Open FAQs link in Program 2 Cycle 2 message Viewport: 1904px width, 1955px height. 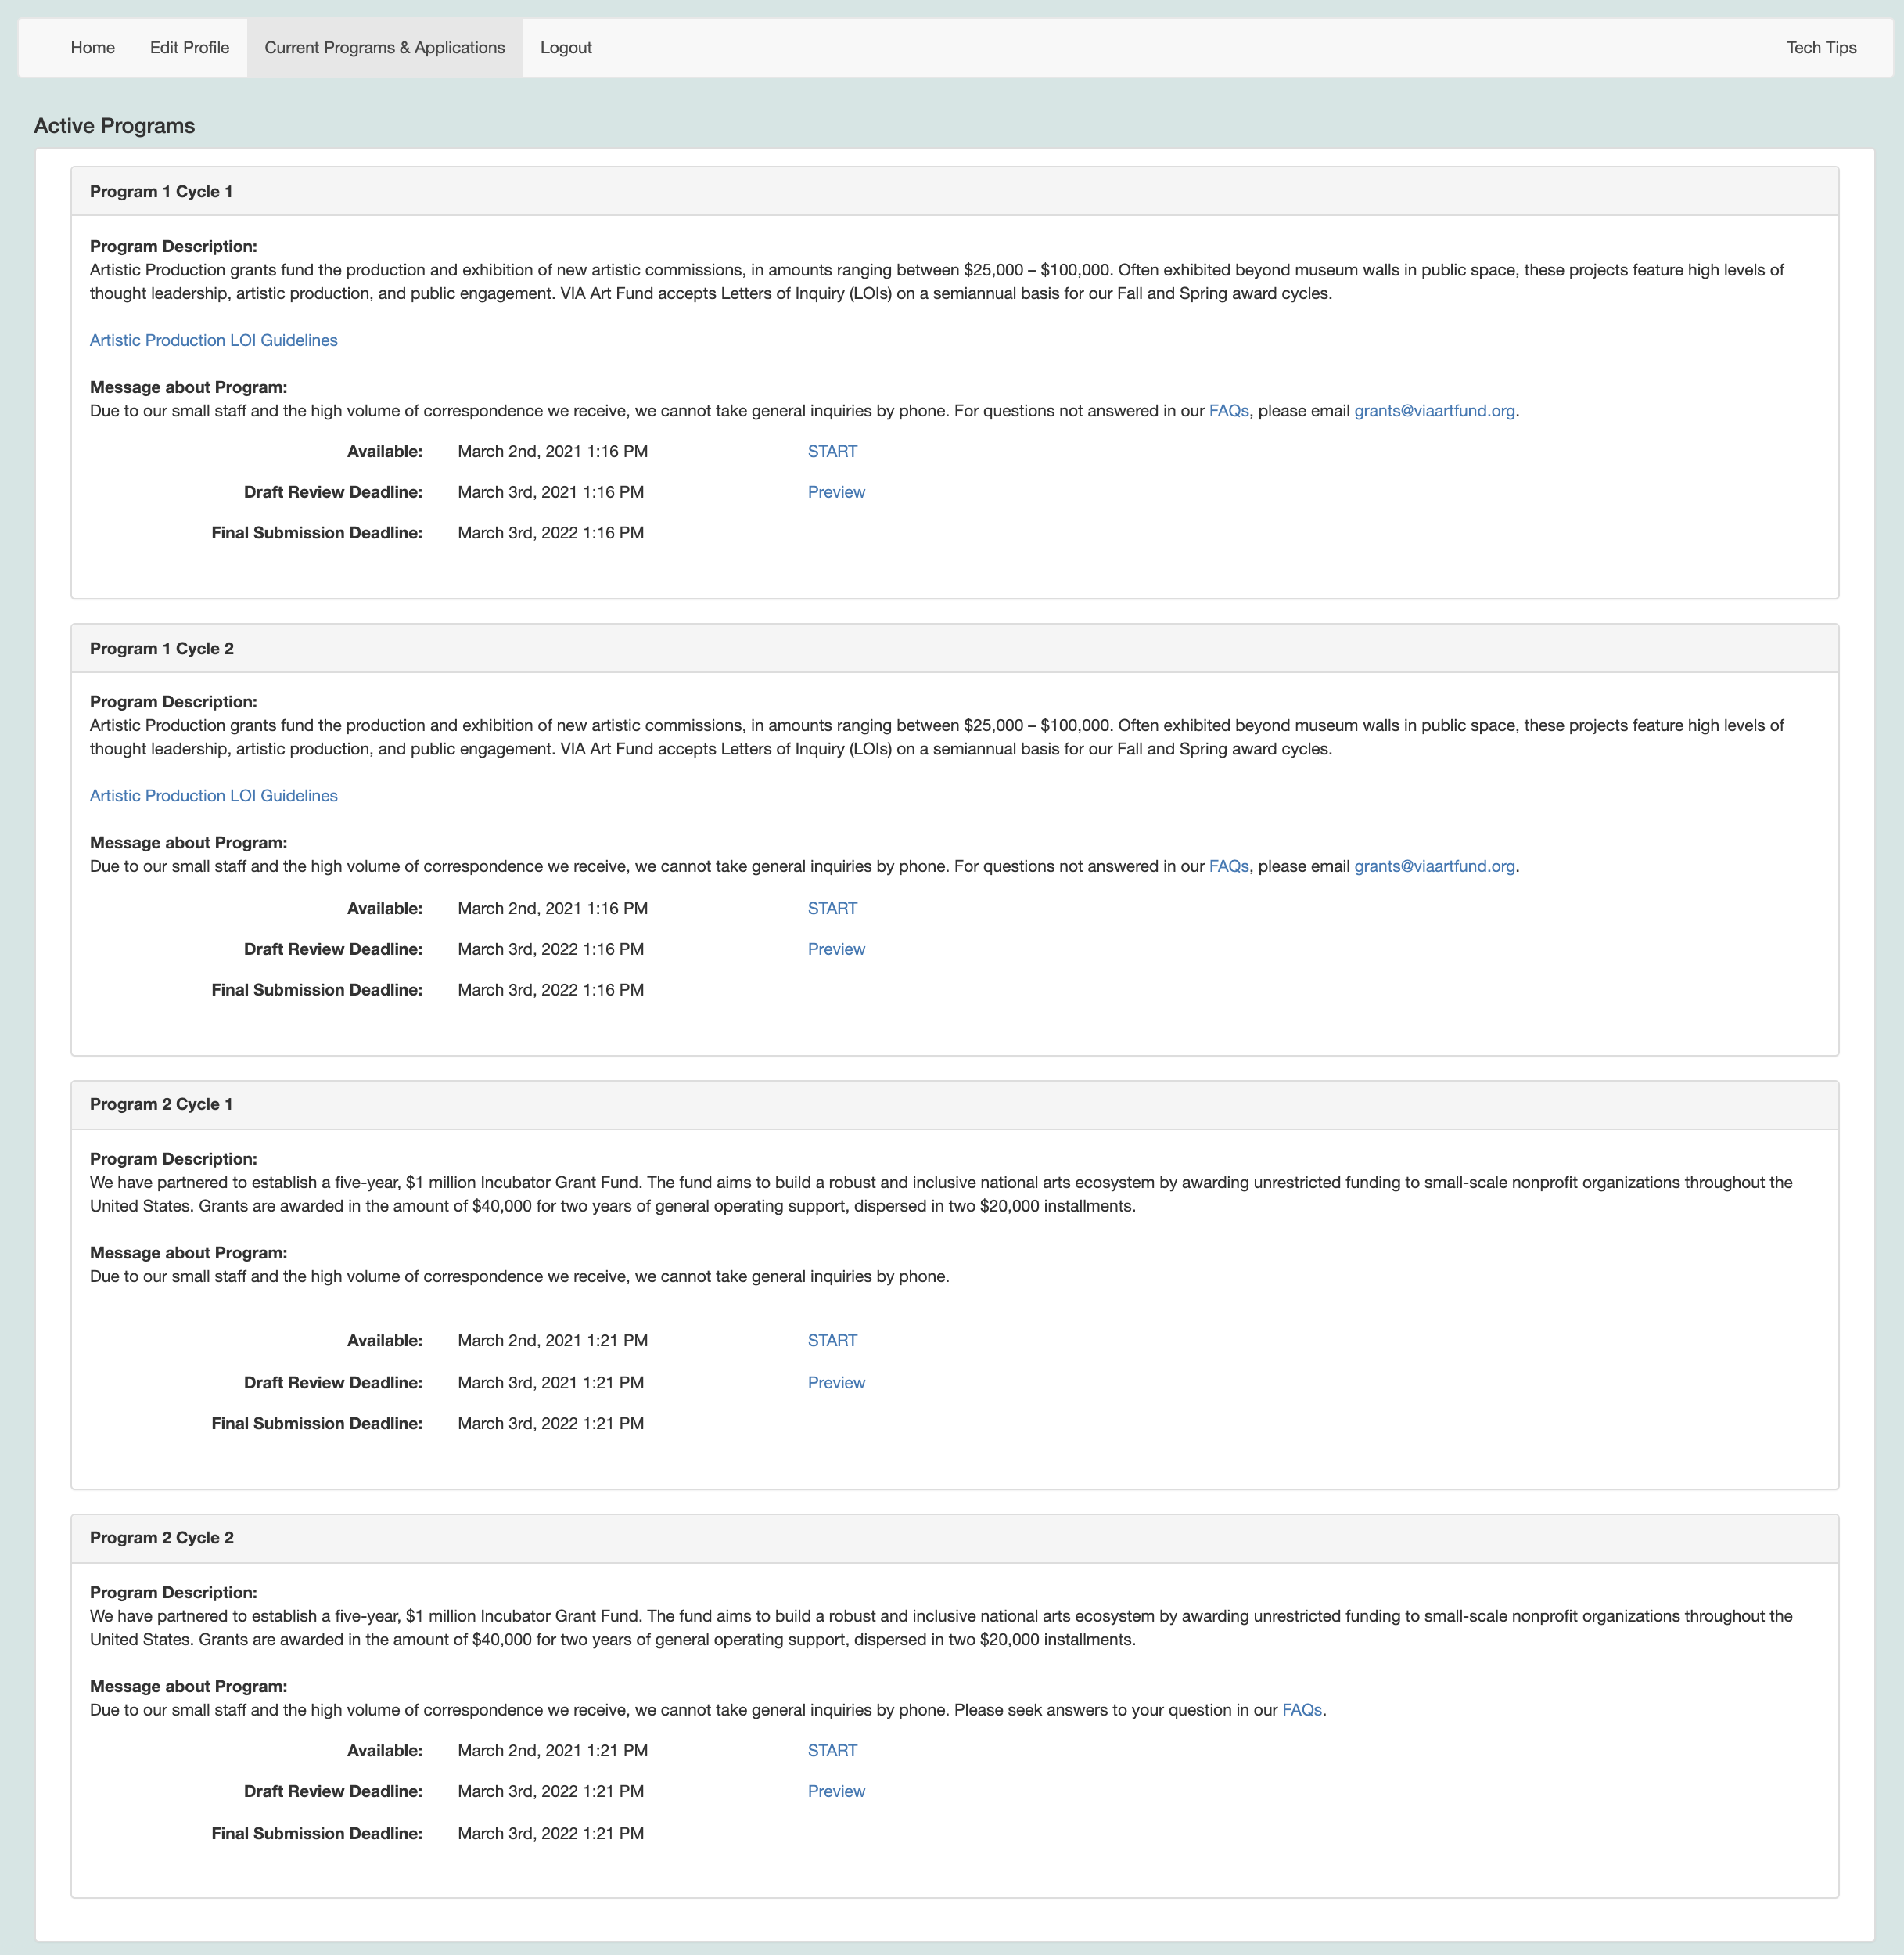tap(1302, 1710)
